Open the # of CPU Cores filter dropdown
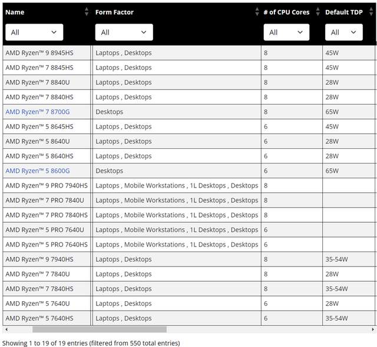 pos(286,32)
